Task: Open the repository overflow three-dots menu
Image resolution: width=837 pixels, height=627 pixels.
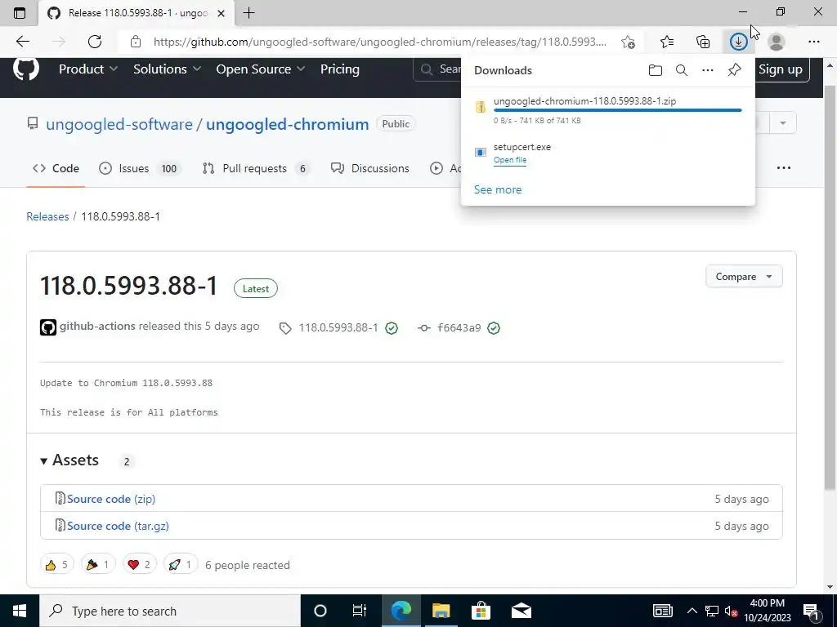Action: [x=784, y=168]
